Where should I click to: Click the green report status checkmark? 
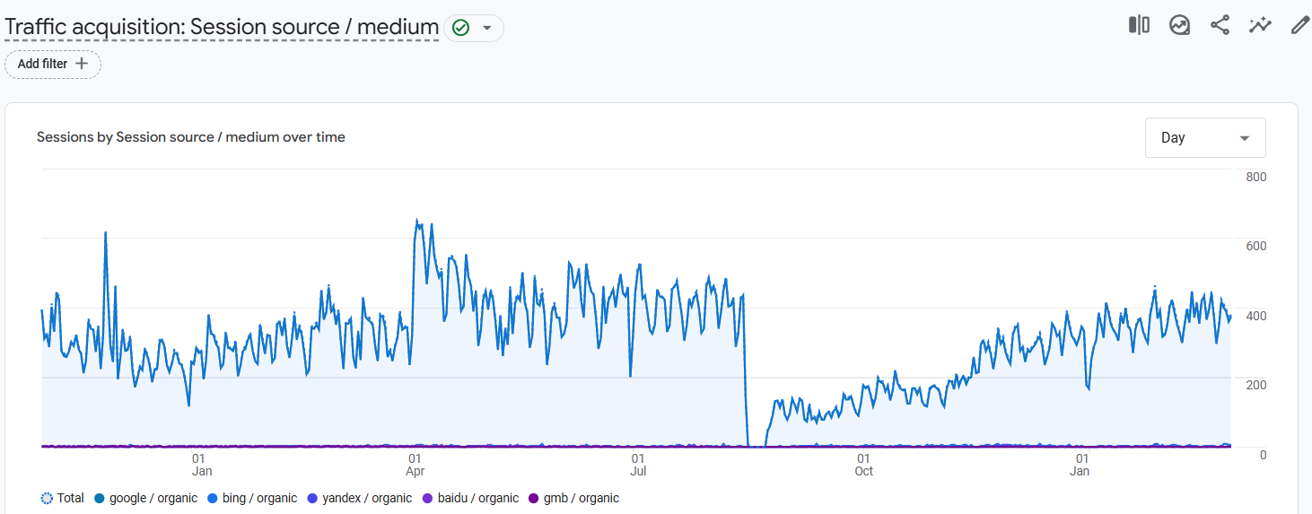(460, 28)
